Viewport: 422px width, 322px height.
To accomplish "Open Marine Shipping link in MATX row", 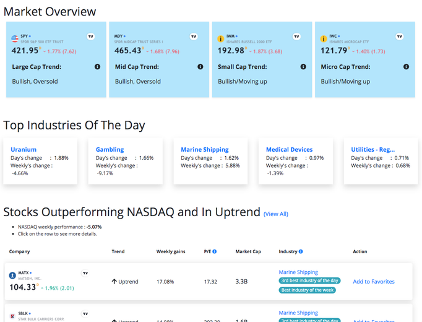I will pos(298,272).
